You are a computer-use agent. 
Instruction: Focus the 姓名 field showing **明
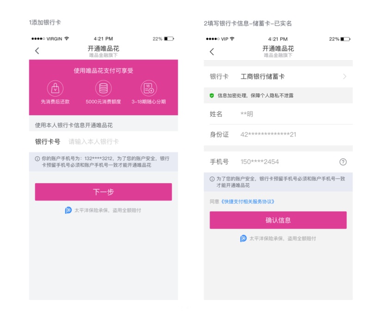tap(247, 114)
